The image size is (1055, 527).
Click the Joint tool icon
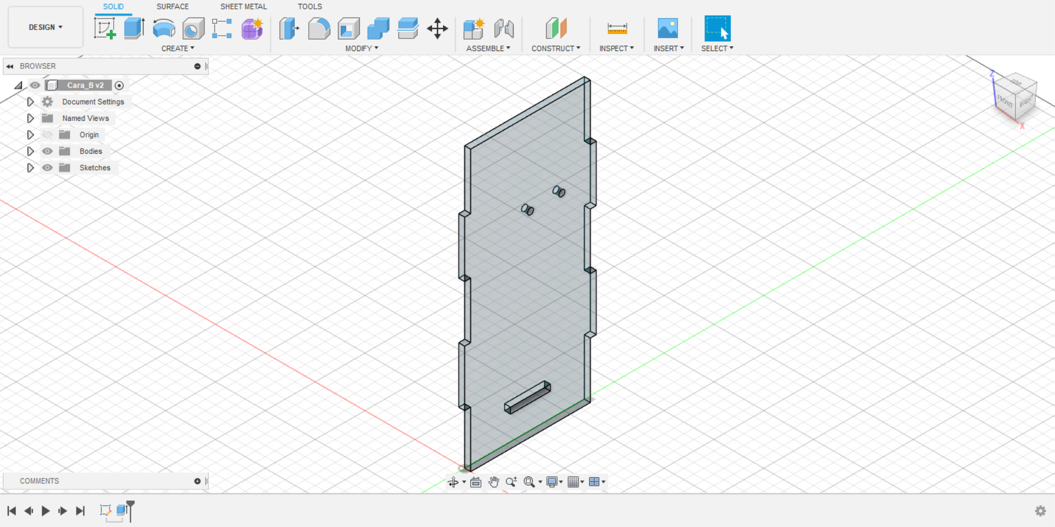point(504,28)
